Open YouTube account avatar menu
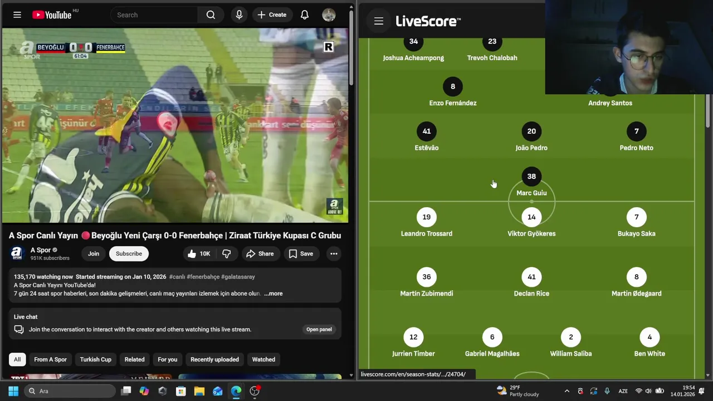 coord(329,15)
